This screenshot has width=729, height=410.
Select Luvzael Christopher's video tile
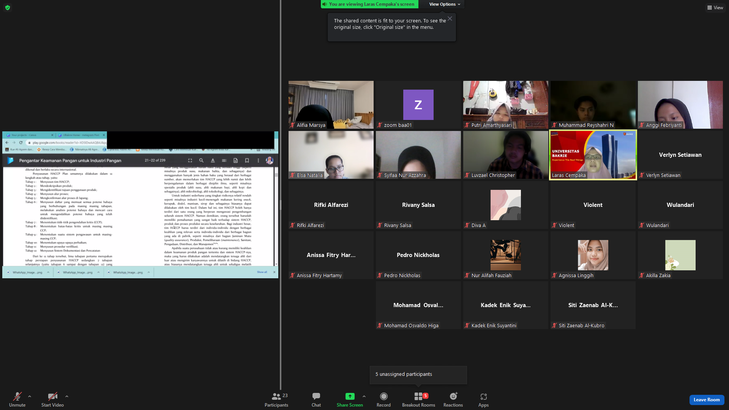(x=506, y=155)
